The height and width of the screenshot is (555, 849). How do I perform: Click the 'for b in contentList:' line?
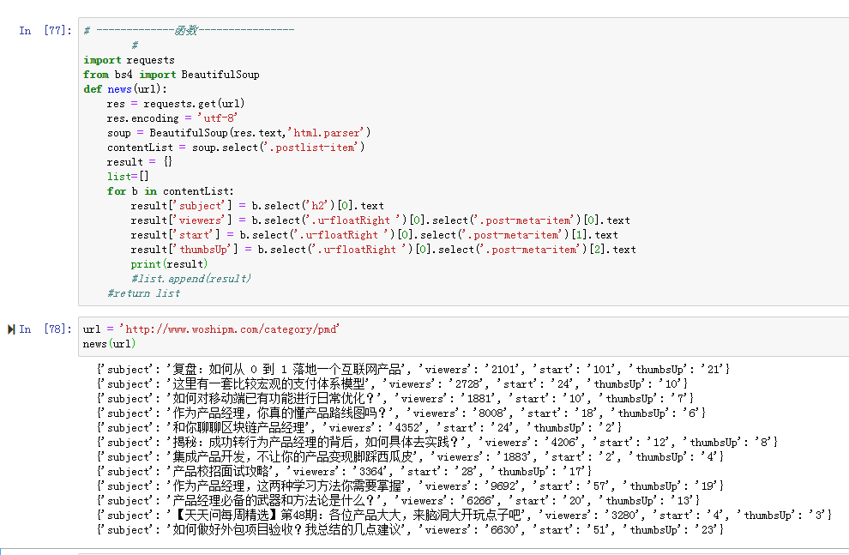[x=170, y=191]
